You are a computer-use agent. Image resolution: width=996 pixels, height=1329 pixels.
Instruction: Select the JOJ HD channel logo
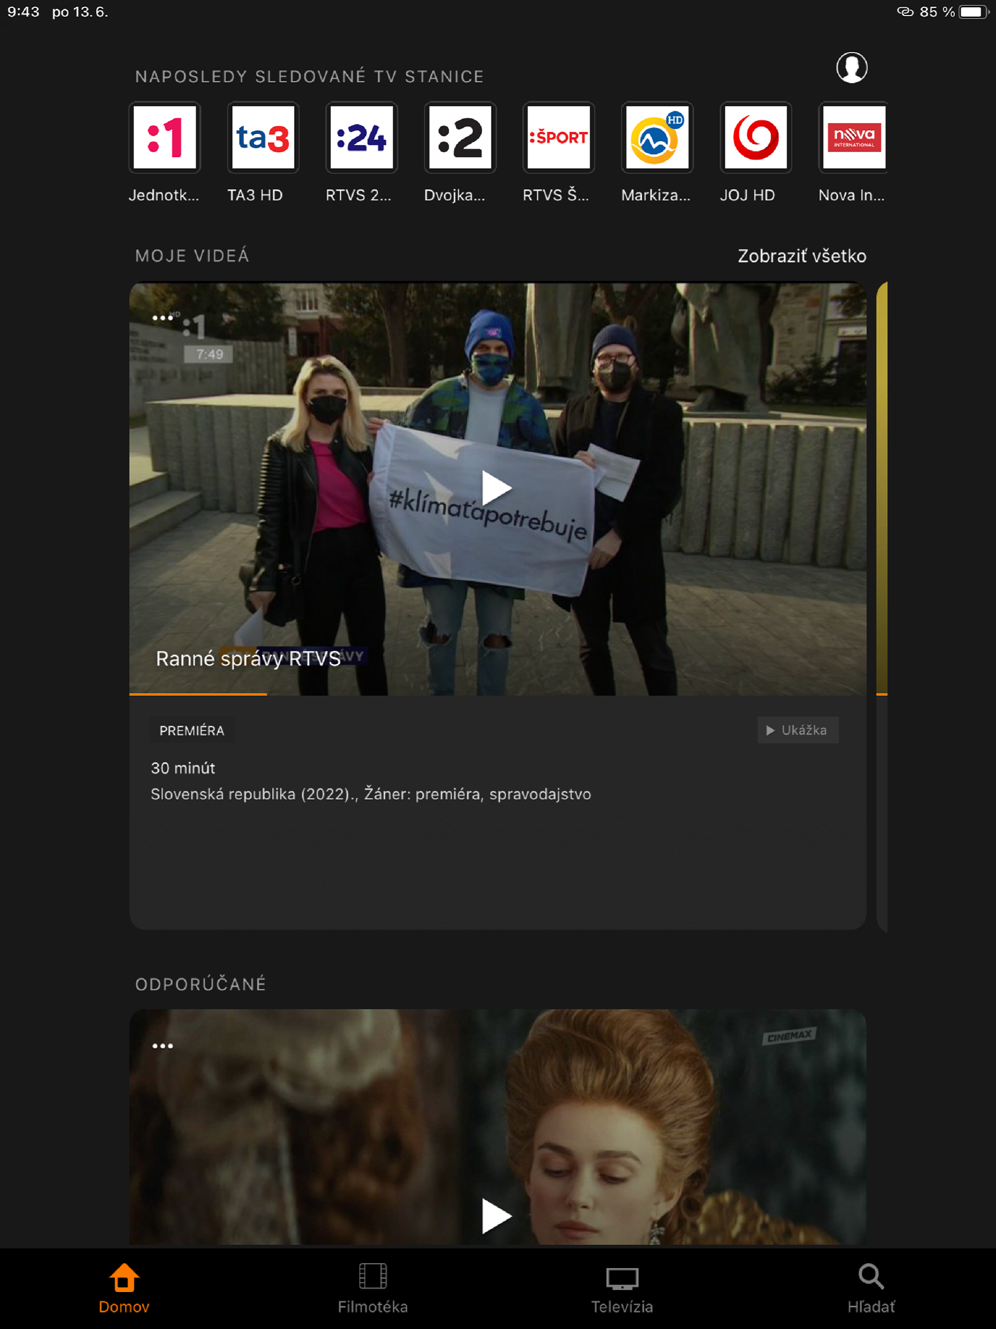(756, 137)
